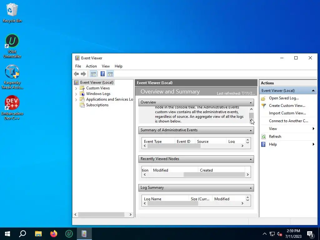Select the Embarcadero Dev-C++ desktop icon
Viewport: 320px width, 240px height.
pos(12,107)
